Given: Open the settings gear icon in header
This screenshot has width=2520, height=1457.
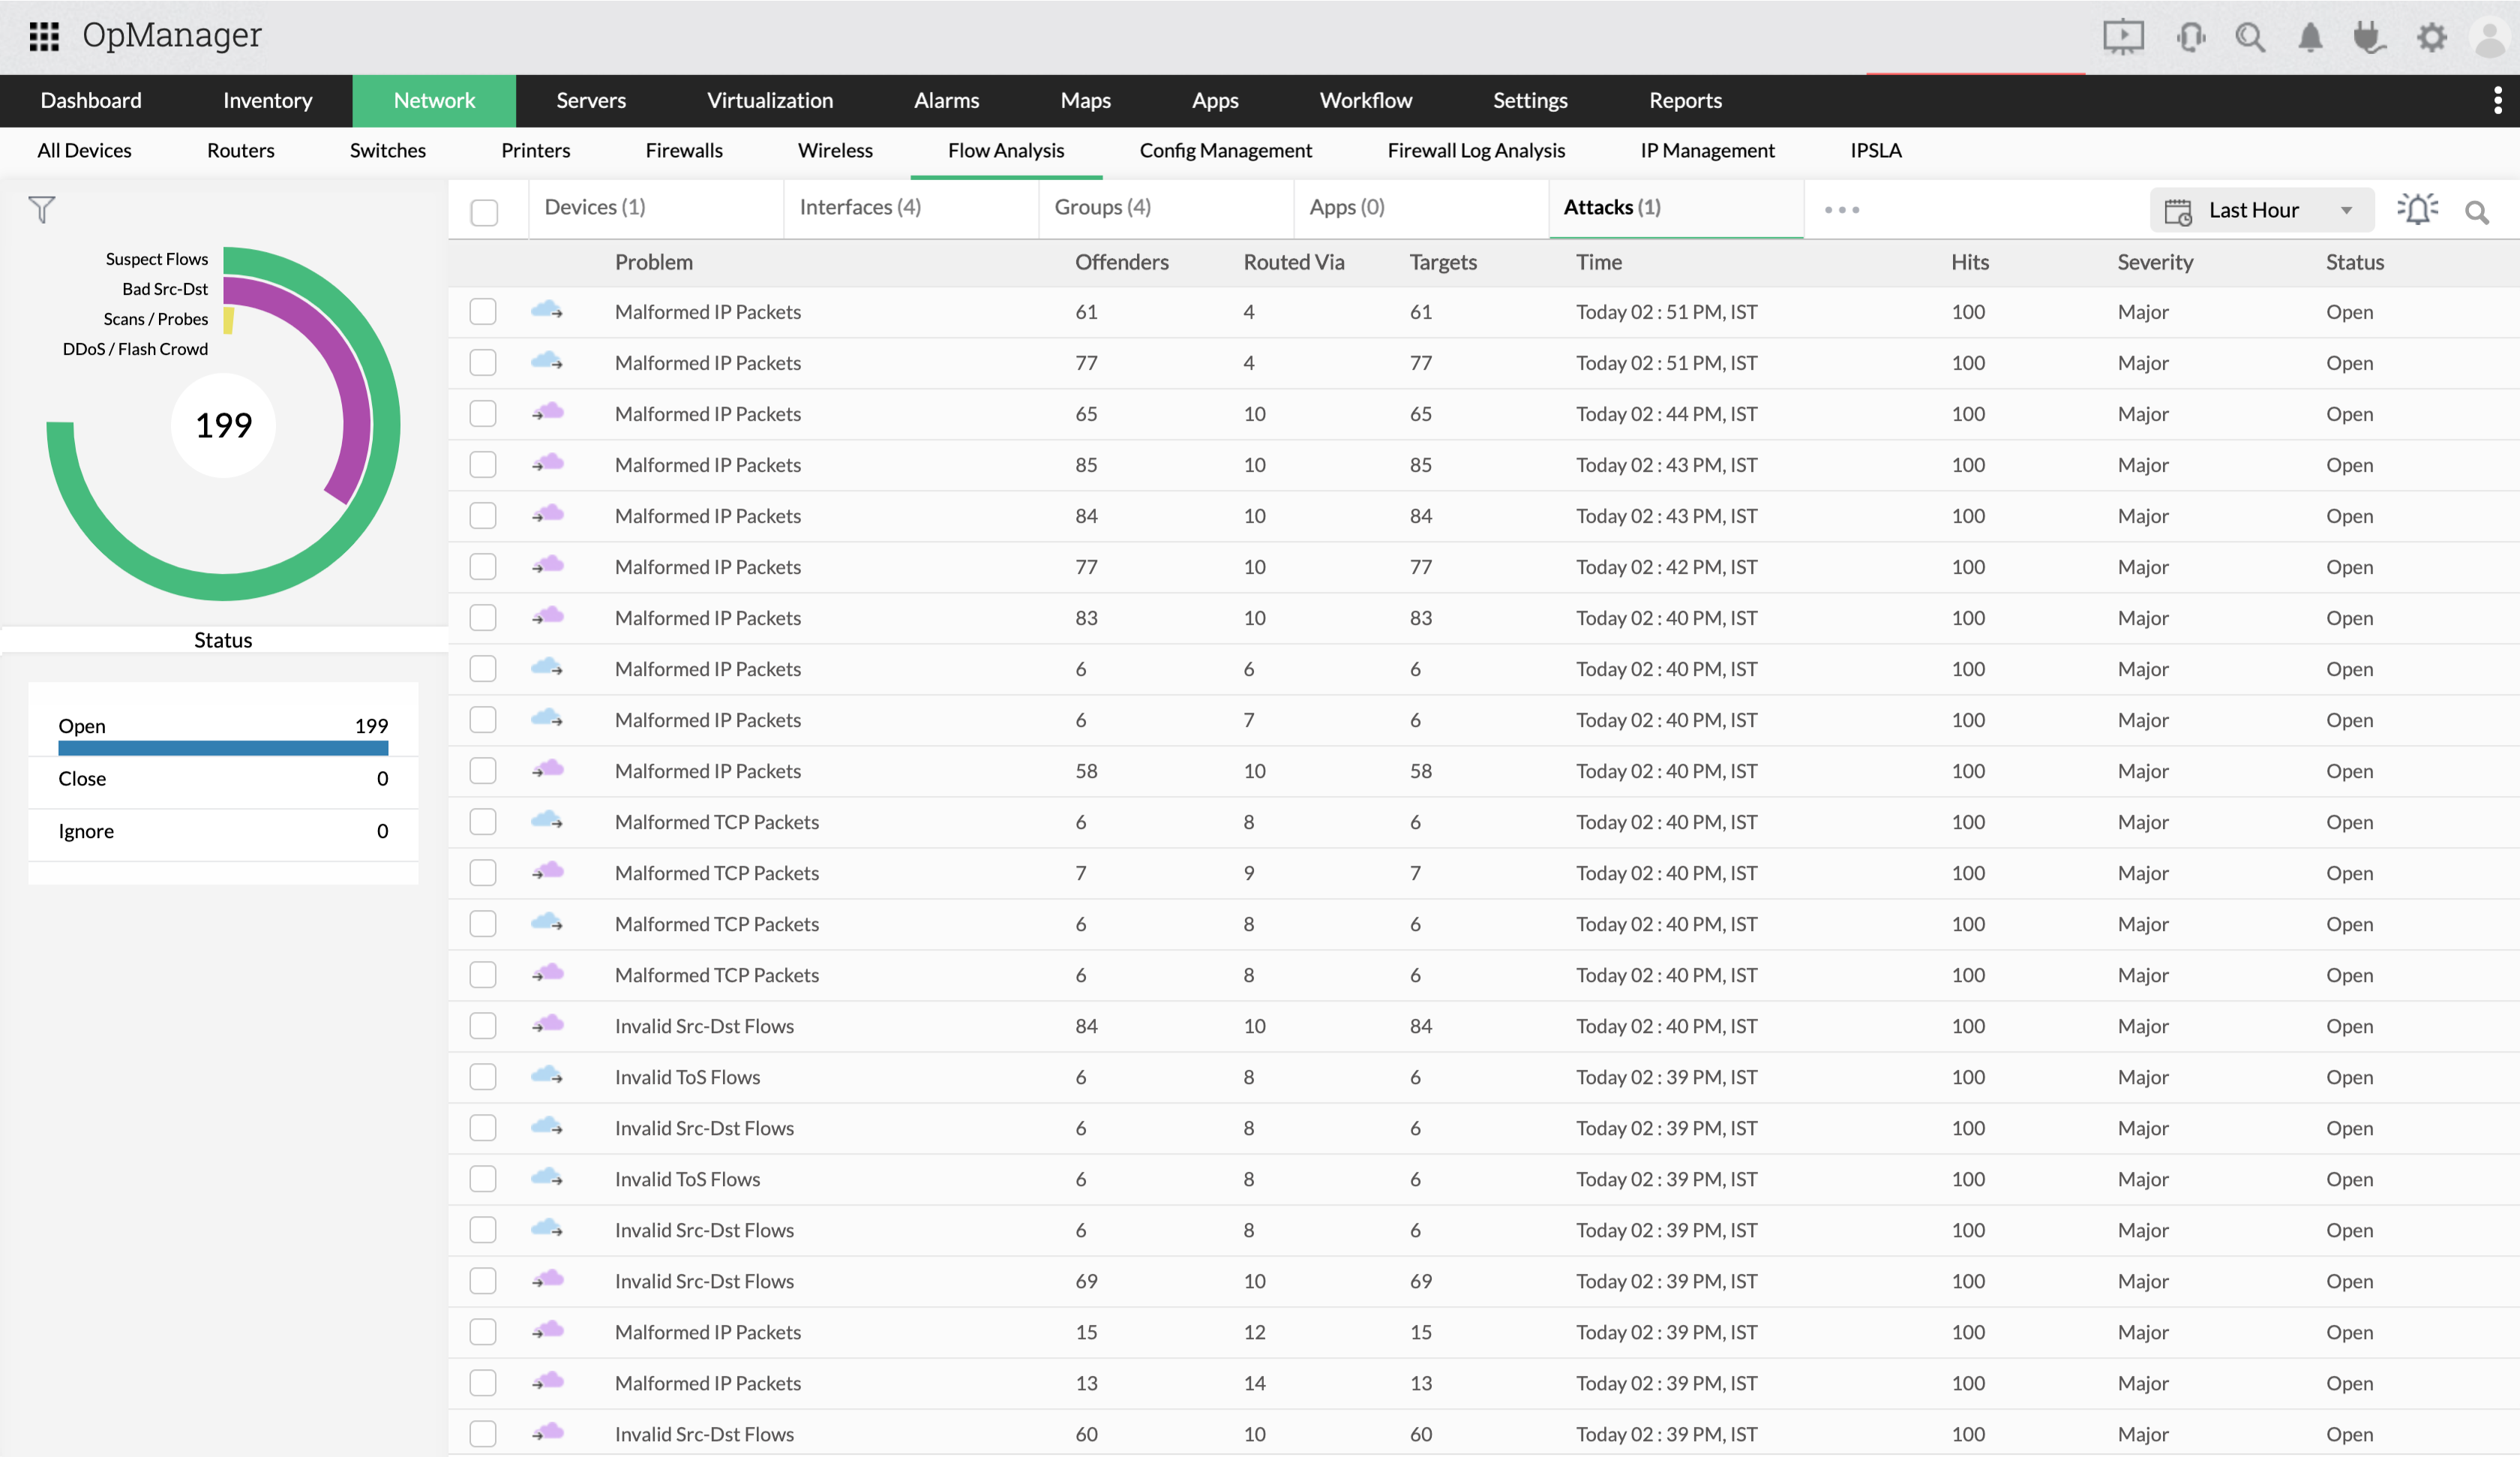Looking at the screenshot, I should point(2431,37).
